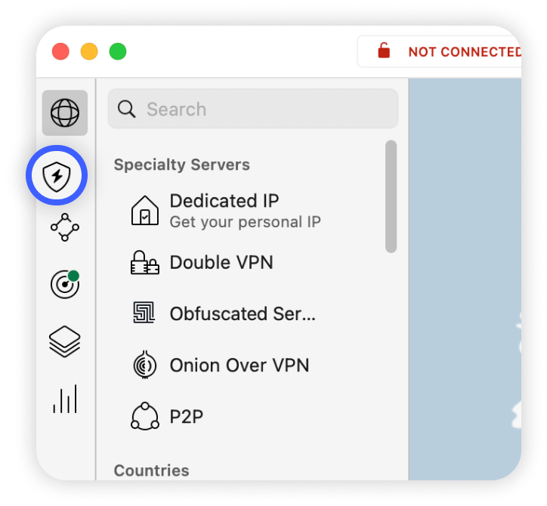
Task: Open the statistics bars sidebar icon
Action: (65, 399)
